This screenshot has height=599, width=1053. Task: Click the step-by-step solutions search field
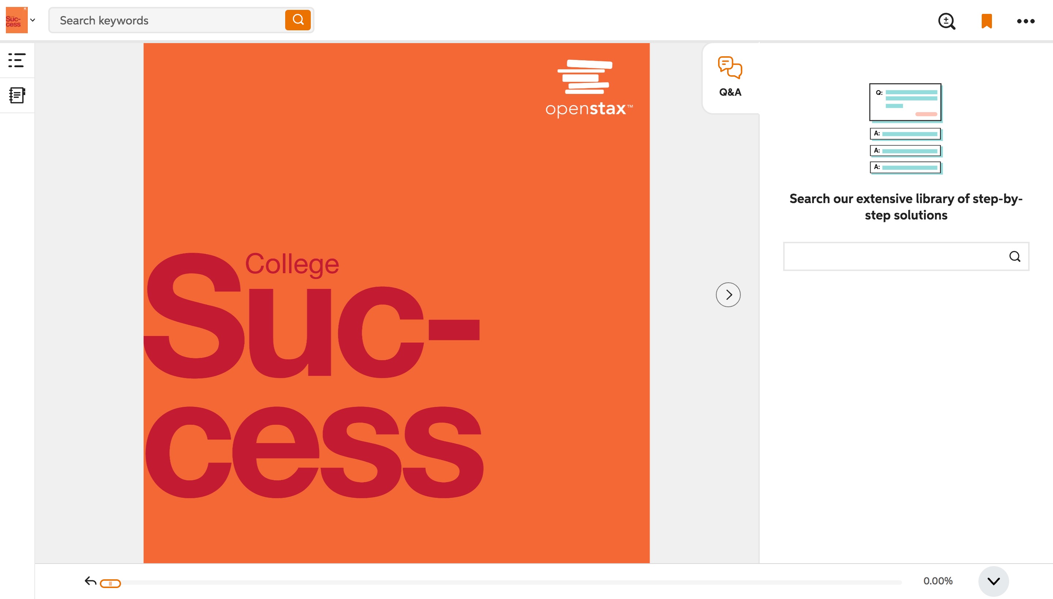tap(906, 256)
